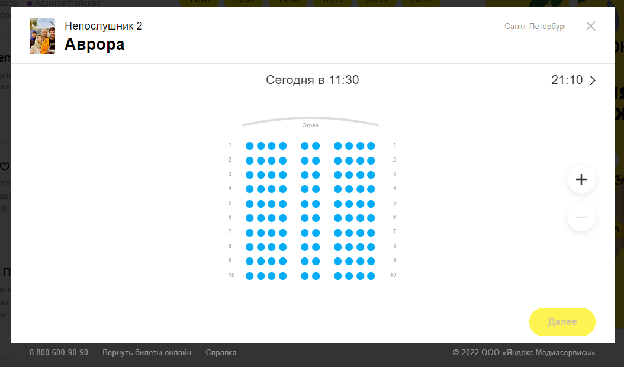Choose right middle-section seat in row 7
Viewport: 624px width, 367px height.
pos(316,233)
